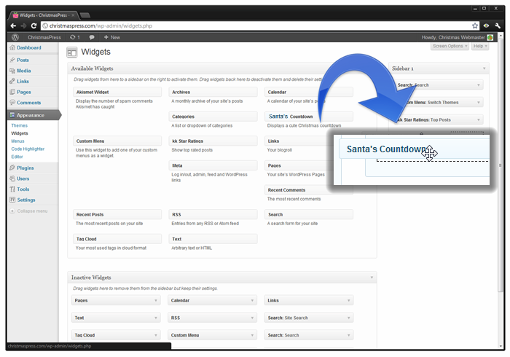
Task: Click the Text available widget title bar
Action: [x=213, y=239]
